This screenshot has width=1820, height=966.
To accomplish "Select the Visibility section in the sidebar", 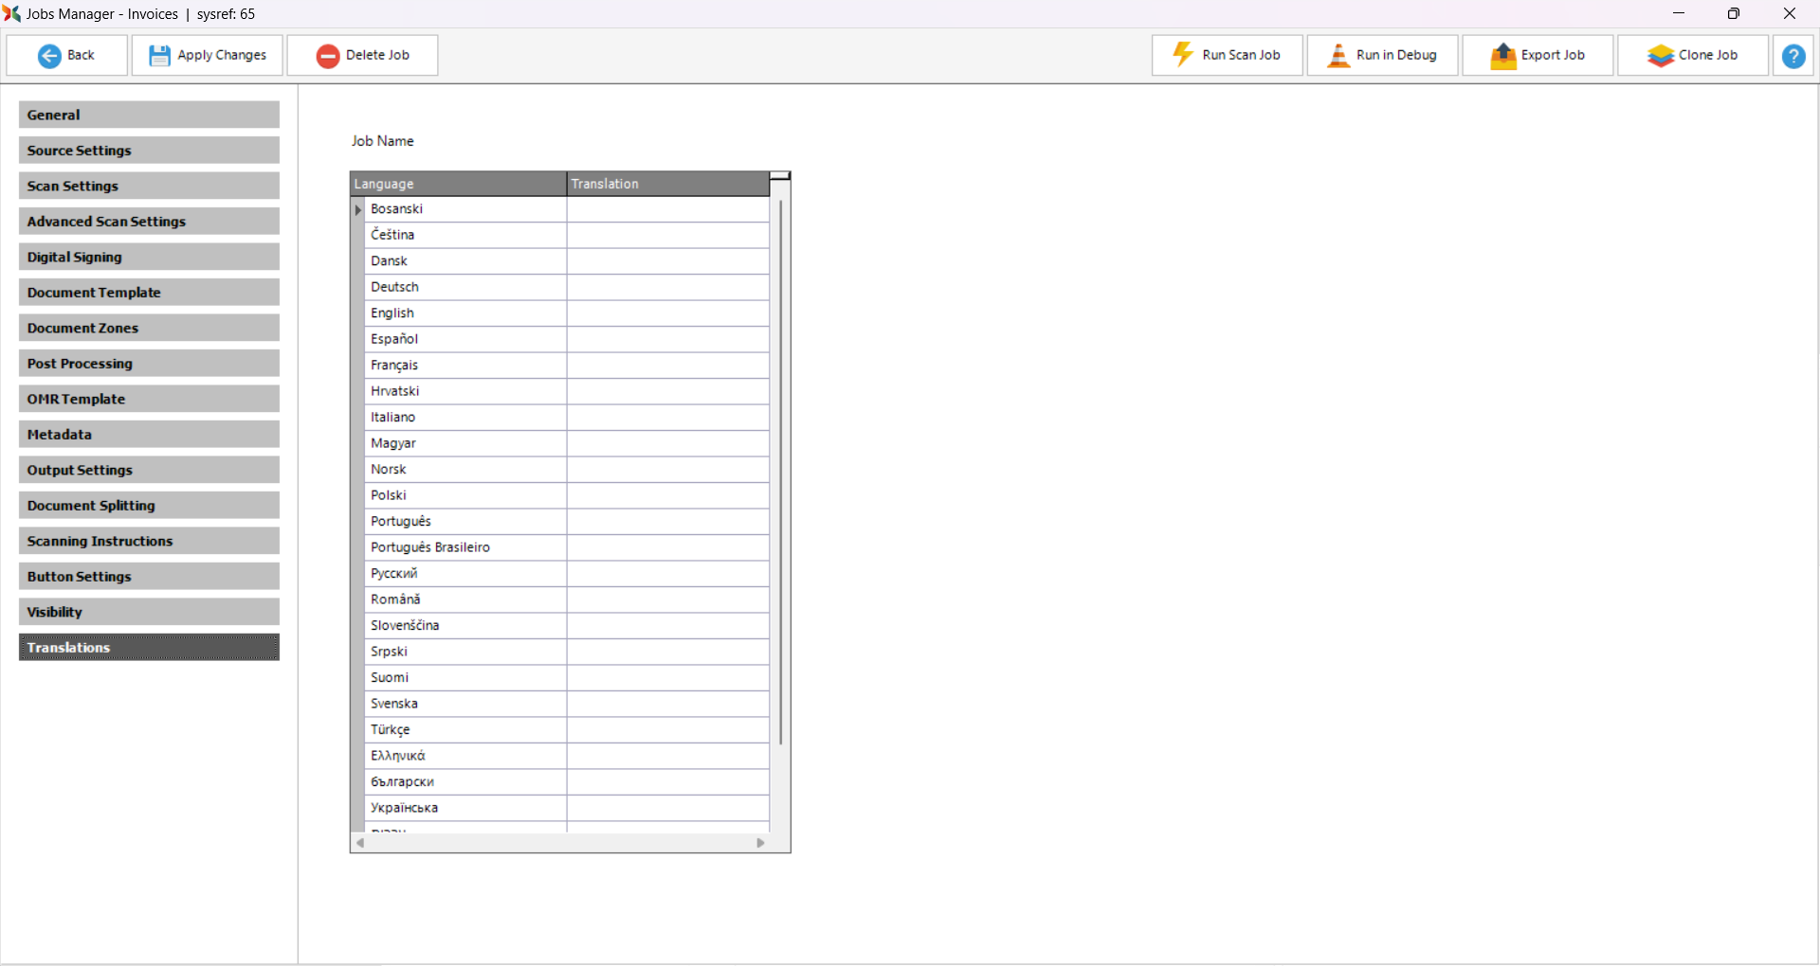I will (x=149, y=612).
